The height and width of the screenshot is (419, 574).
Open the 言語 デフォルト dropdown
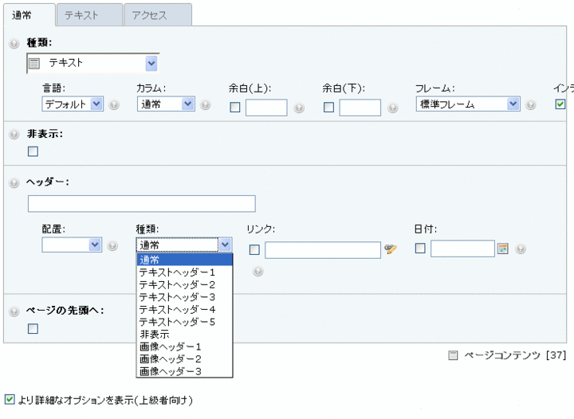[x=73, y=104]
